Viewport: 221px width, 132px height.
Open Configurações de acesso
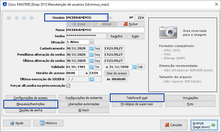(31, 98)
